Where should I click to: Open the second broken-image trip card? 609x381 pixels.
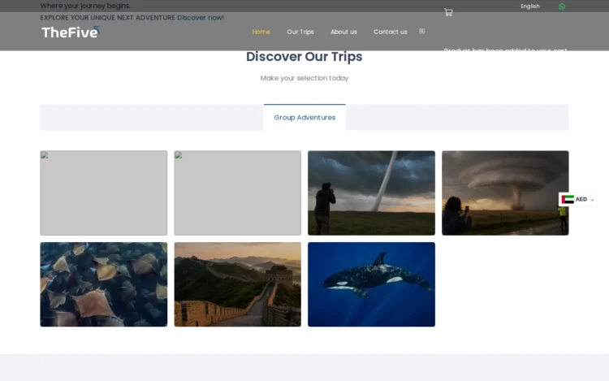click(237, 193)
